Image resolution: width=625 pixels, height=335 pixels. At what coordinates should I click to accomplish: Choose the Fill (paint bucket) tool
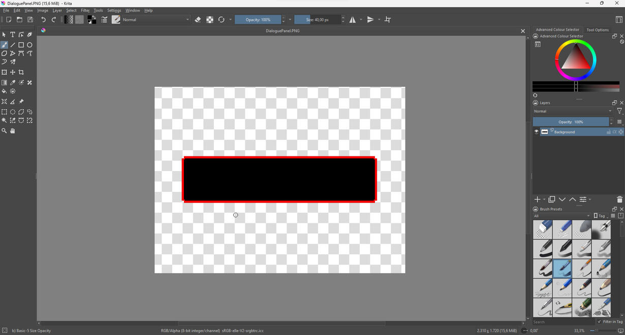[x=4, y=91]
